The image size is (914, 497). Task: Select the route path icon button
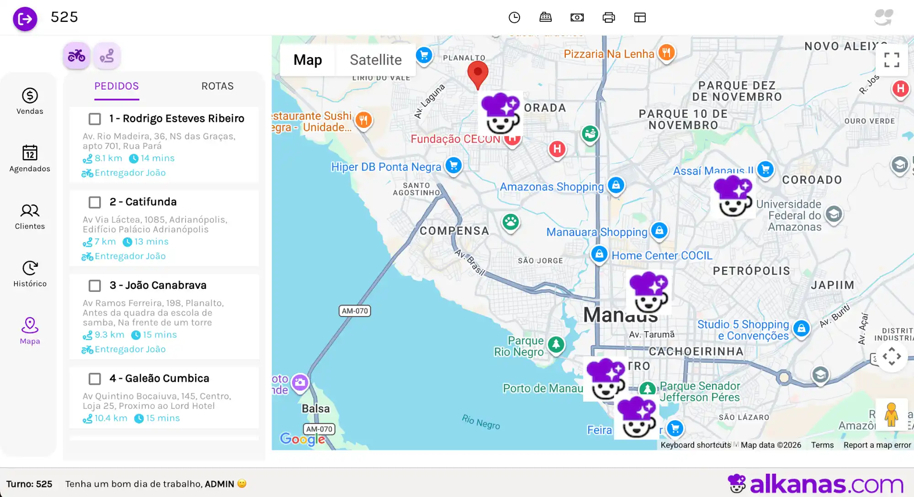pos(107,56)
